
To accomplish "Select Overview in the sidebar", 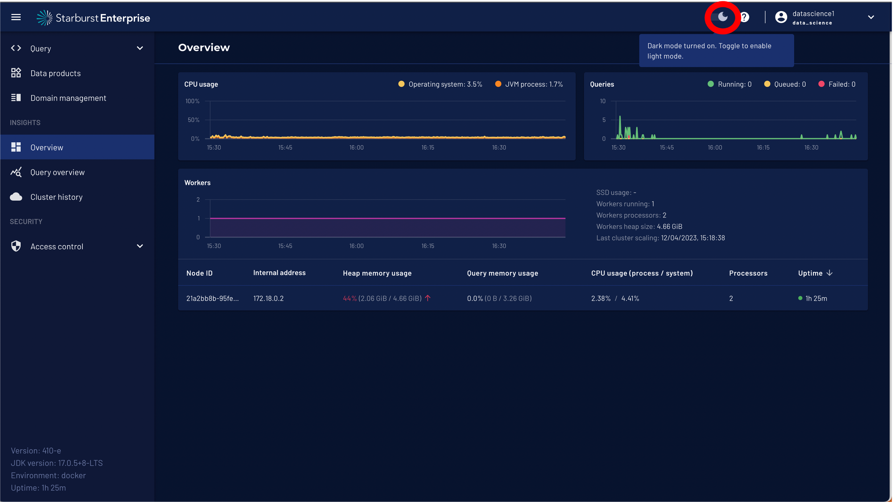I will (46, 147).
